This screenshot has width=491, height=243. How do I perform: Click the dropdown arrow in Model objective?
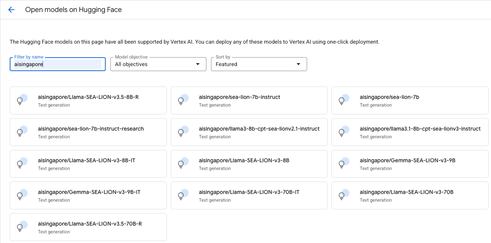coord(198,64)
